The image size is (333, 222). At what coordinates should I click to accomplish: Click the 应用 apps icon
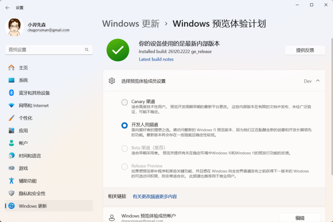(x=11, y=131)
